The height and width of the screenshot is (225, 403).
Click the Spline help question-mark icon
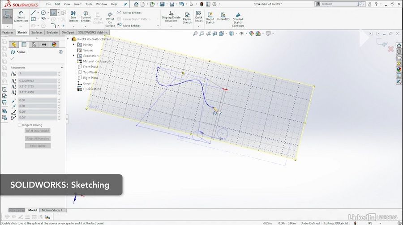pos(60,52)
